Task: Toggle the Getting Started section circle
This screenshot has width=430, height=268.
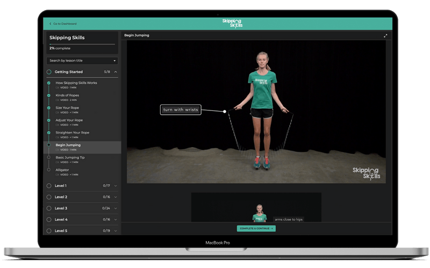Action: tap(49, 72)
